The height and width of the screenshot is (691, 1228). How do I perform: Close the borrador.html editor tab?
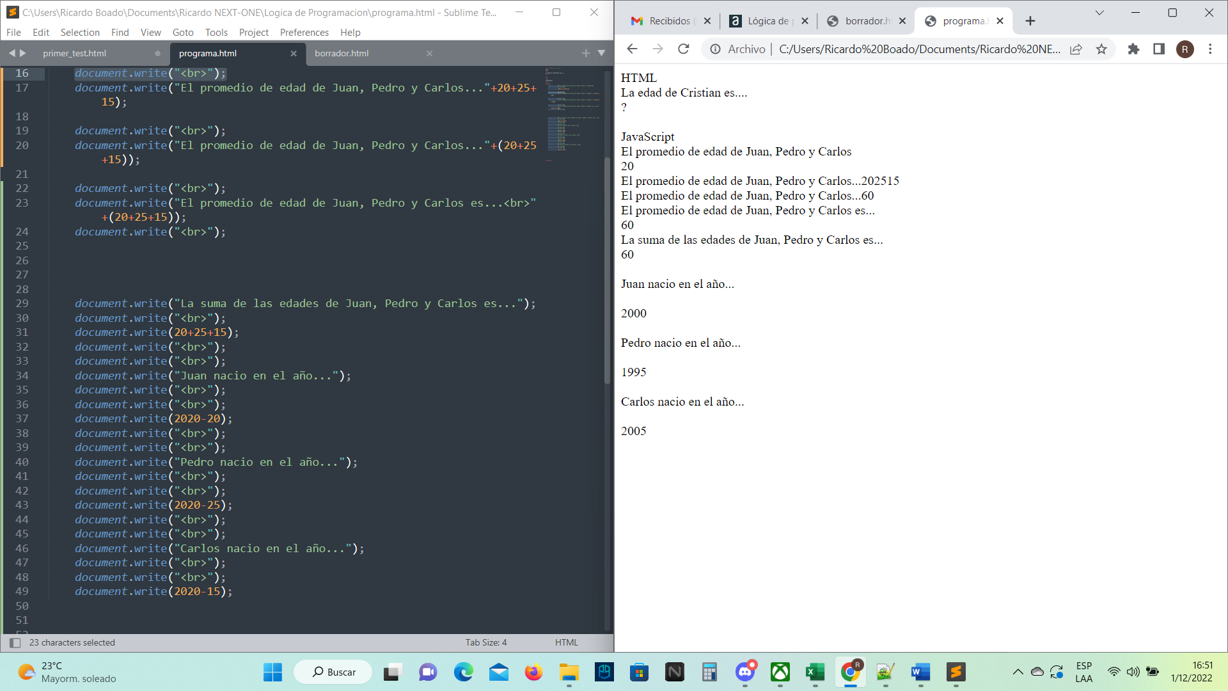tap(430, 53)
